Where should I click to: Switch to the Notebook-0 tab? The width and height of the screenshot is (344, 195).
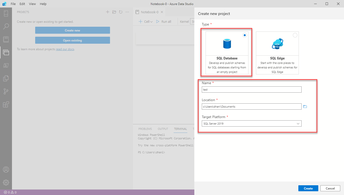(x=149, y=12)
